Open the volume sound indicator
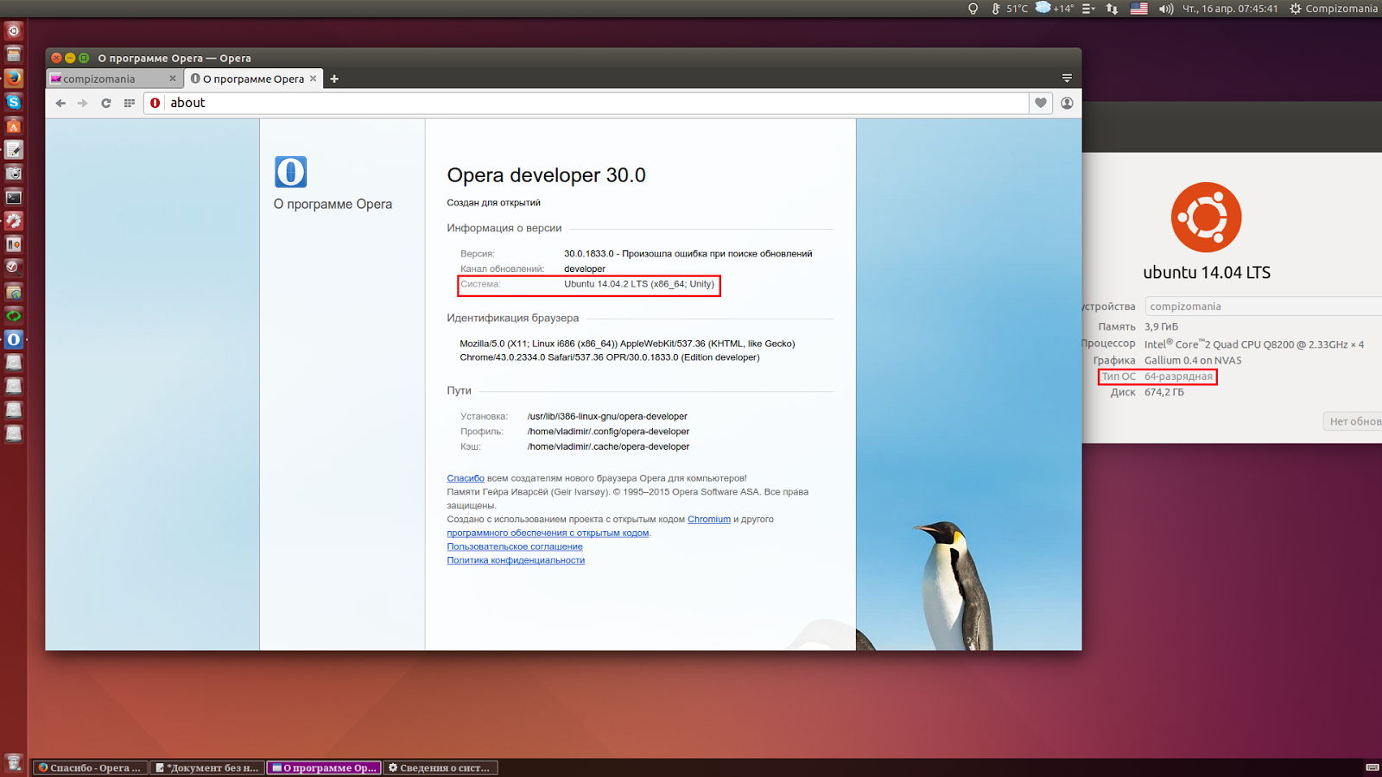The width and height of the screenshot is (1382, 777). [x=1166, y=9]
